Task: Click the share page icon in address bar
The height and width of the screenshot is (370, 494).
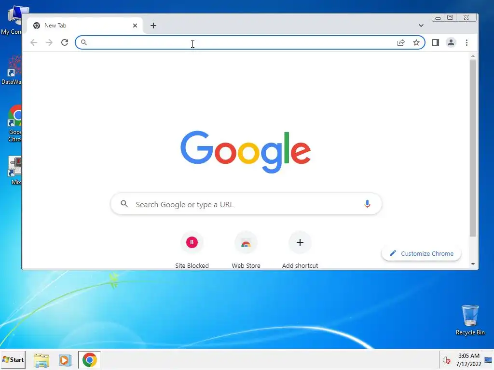Action: (x=401, y=42)
